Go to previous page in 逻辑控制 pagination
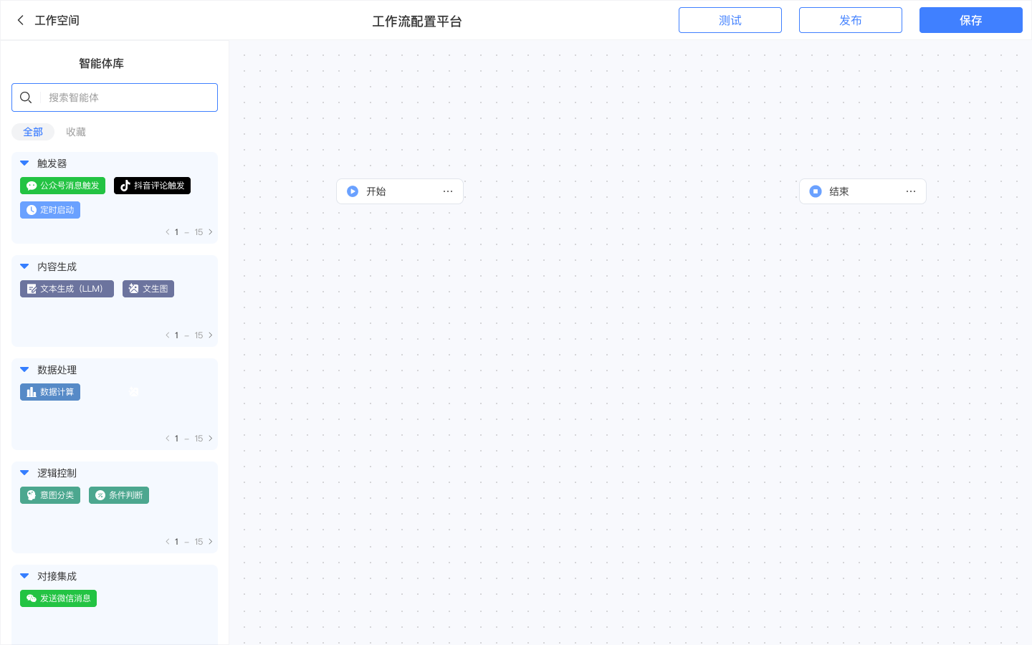1032x645 pixels. [168, 542]
